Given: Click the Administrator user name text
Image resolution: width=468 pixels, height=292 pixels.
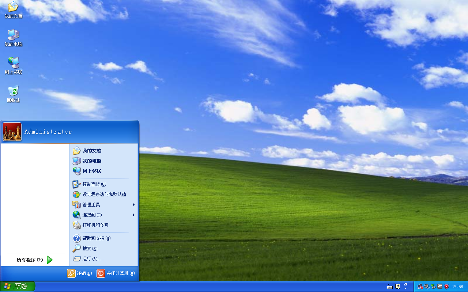Looking at the screenshot, I should click(48, 132).
